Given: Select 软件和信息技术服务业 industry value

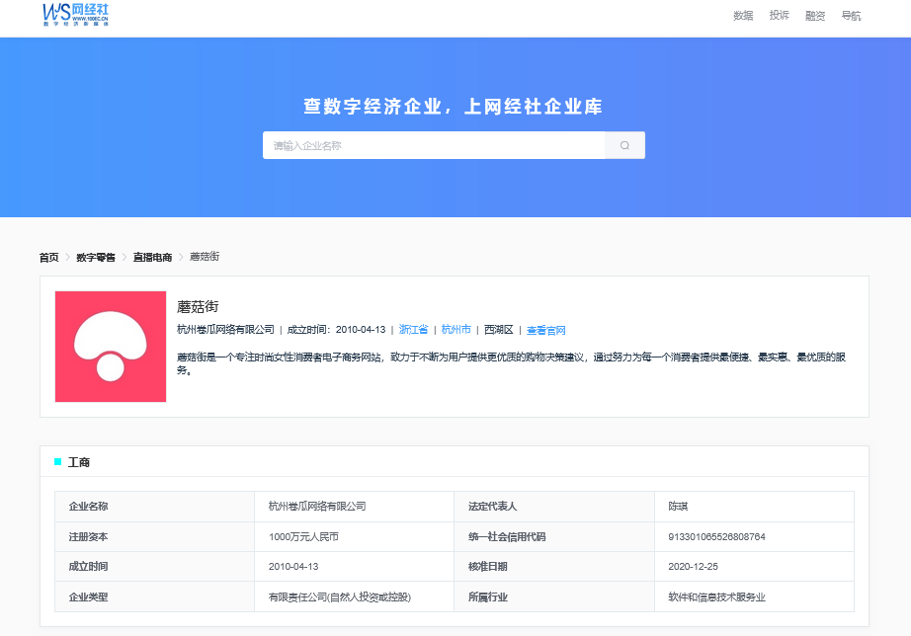Looking at the screenshot, I should coord(717,597).
